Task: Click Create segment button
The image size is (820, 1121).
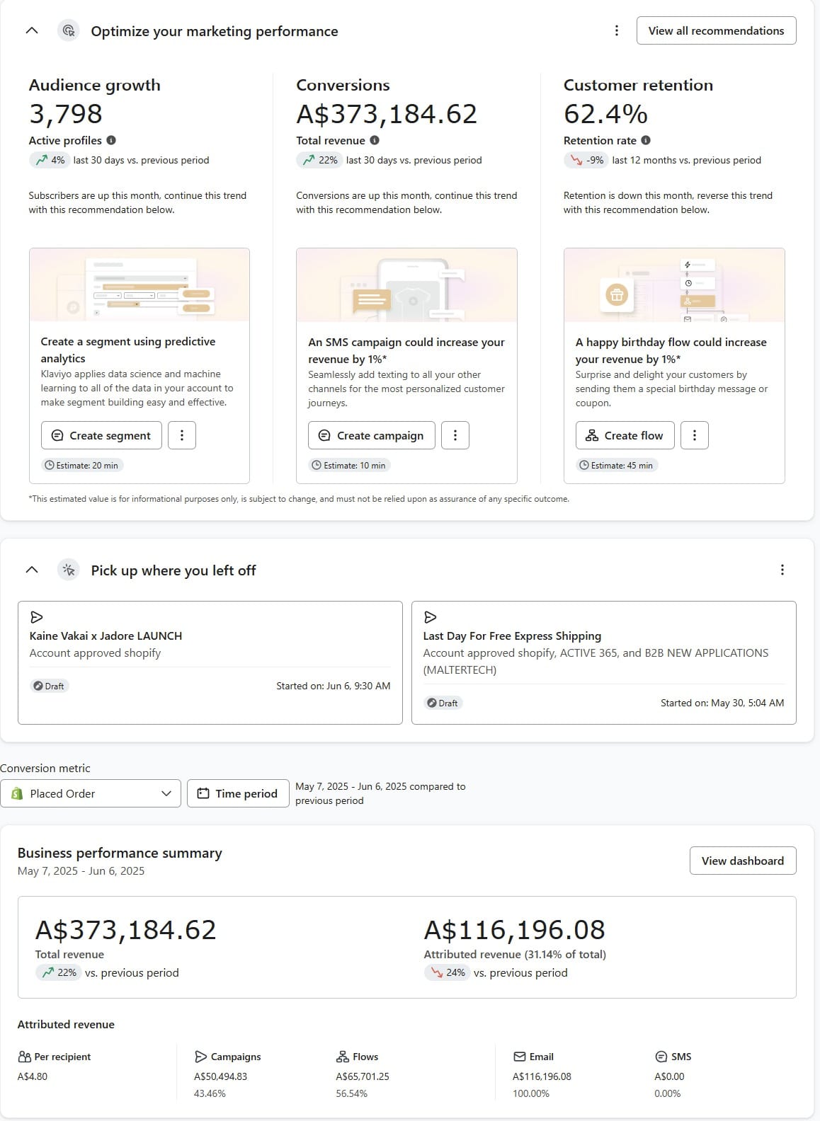Action: (x=101, y=435)
